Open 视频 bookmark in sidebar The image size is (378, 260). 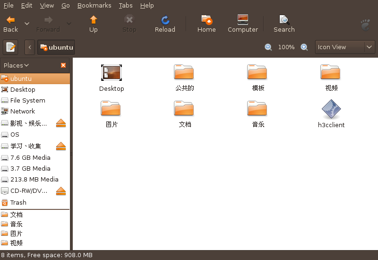[x=35, y=243]
